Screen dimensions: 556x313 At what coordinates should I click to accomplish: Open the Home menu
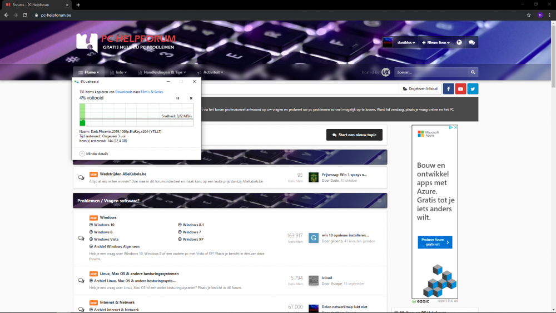coord(88,72)
